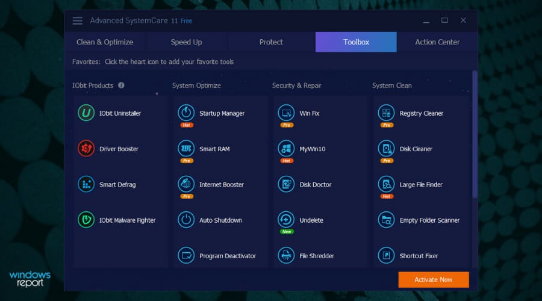Click the Program Deactivator label

point(228,256)
